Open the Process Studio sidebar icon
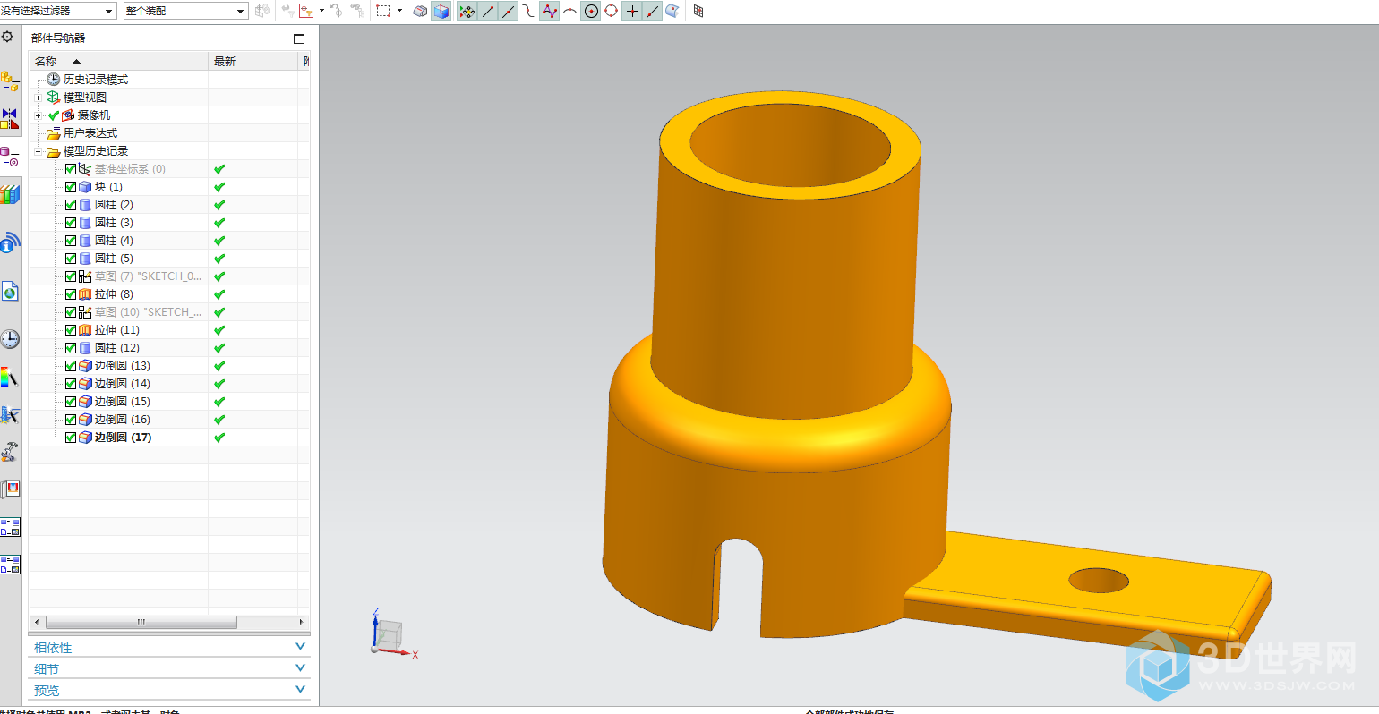1379x714 pixels. (10, 414)
